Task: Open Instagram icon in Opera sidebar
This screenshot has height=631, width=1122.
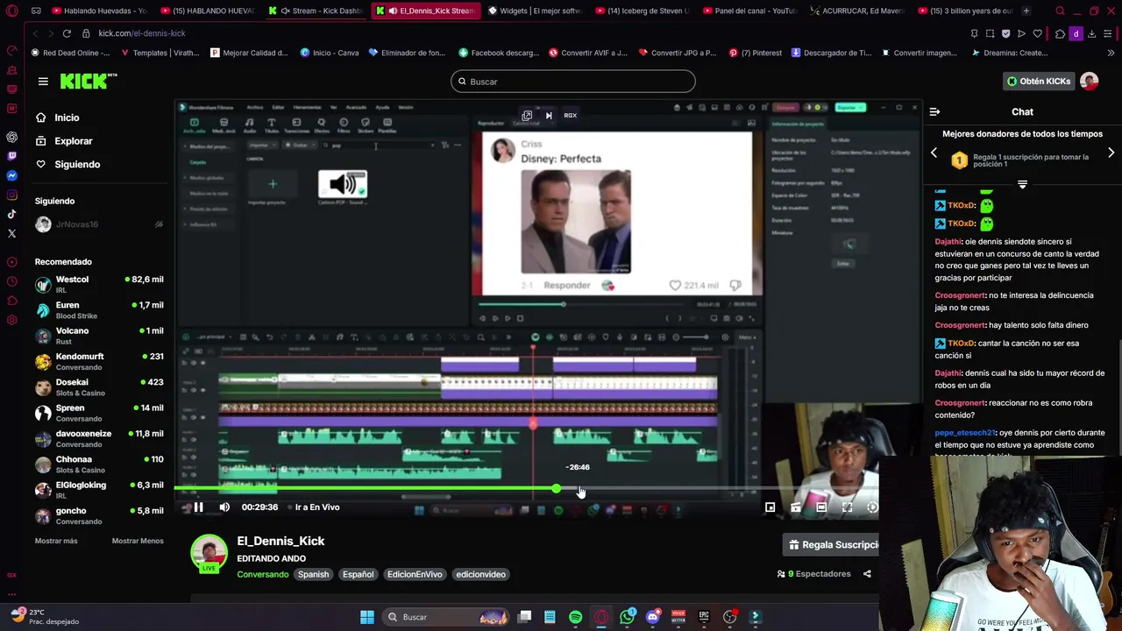Action: tap(11, 195)
